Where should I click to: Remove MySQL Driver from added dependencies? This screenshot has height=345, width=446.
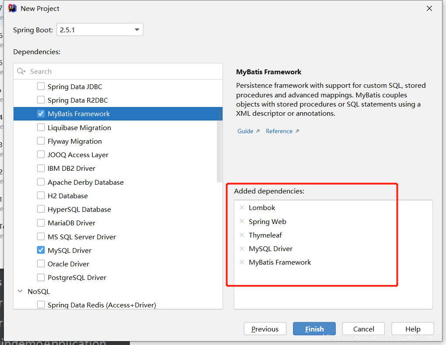coord(242,248)
